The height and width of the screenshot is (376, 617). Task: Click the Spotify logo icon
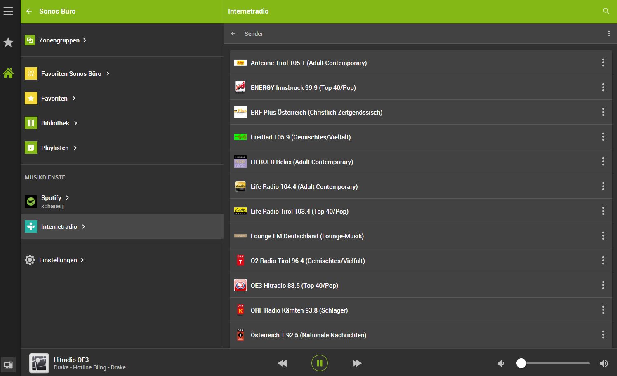pos(31,202)
